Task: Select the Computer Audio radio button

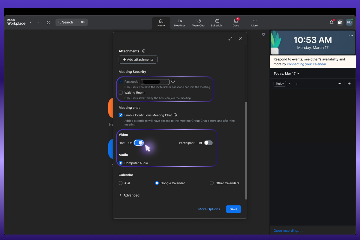Action: [121, 163]
